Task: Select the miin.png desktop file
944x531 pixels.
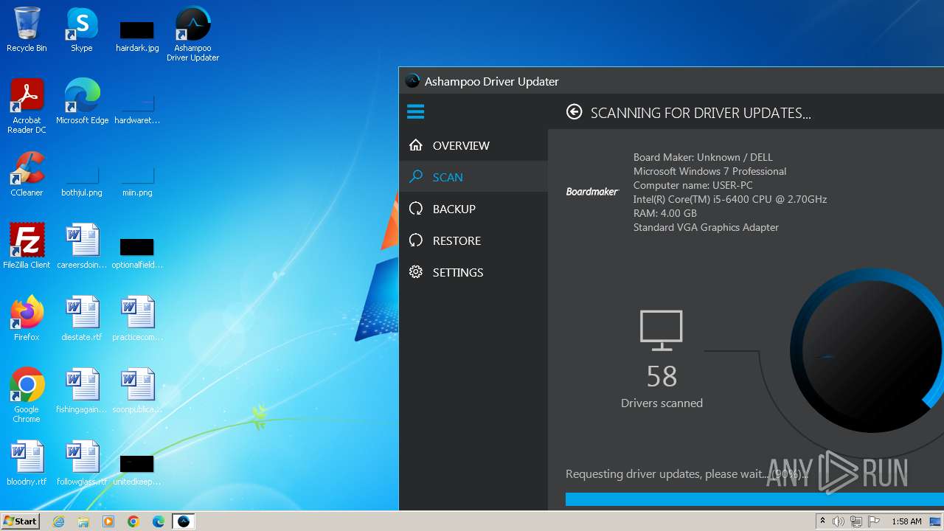Action: pyautogui.click(x=137, y=181)
